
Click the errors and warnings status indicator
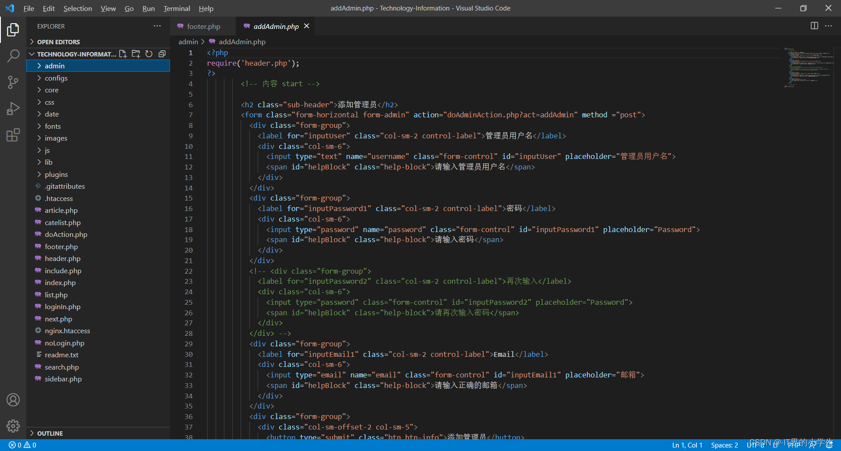pyautogui.click(x=22, y=445)
